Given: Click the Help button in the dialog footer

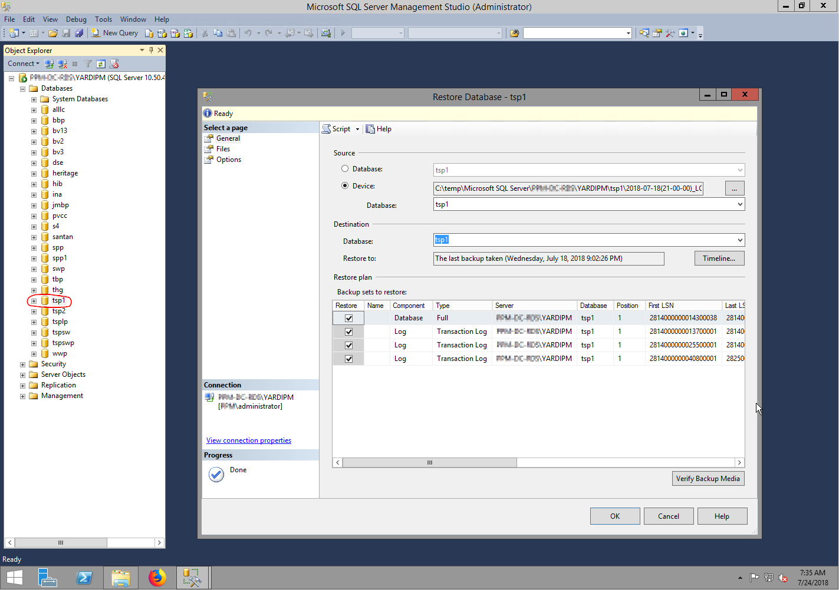Looking at the screenshot, I should click(722, 516).
